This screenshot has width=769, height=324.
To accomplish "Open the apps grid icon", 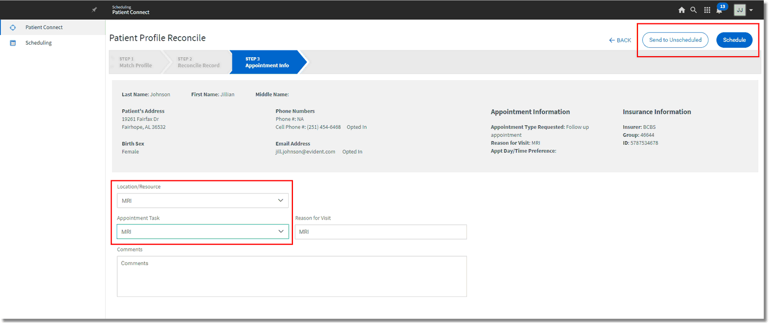I will 707,10.
